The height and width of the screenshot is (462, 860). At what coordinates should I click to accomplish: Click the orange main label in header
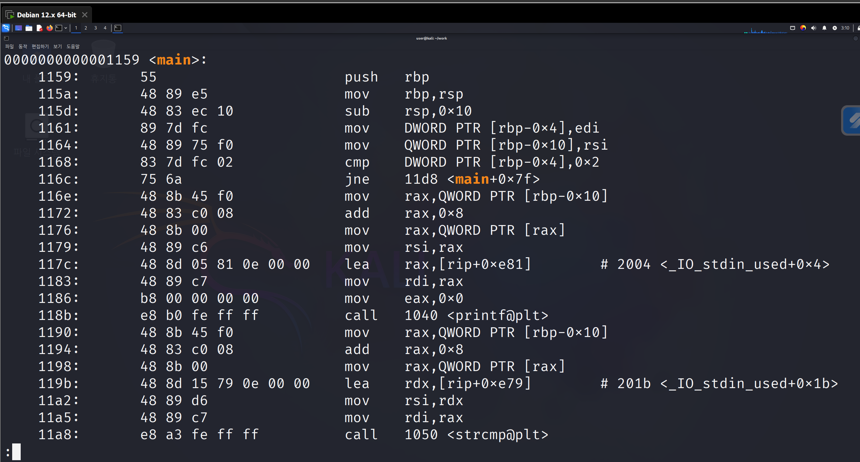pyautogui.click(x=174, y=60)
